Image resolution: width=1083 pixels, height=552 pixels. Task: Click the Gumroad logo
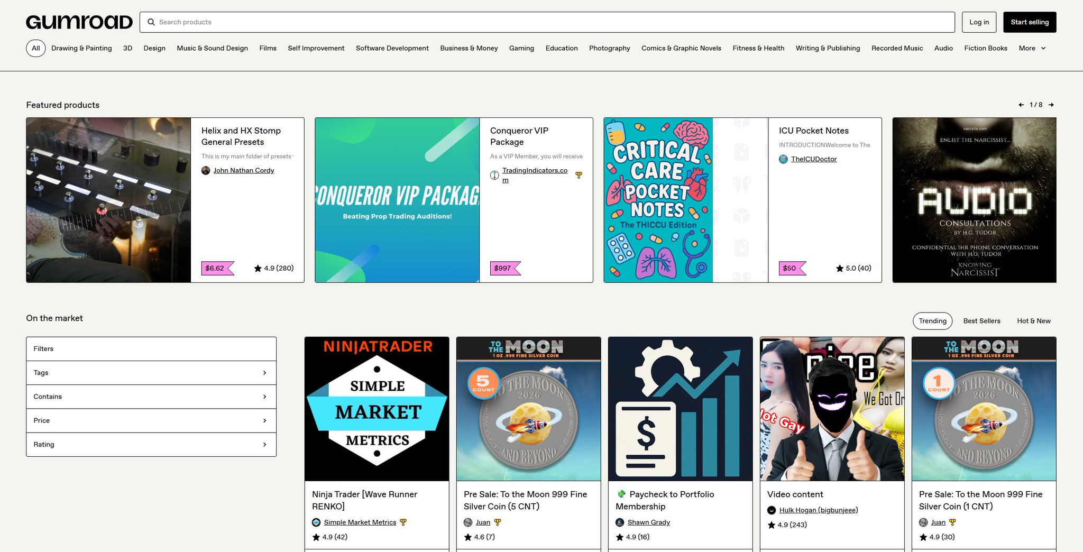coord(79,22)
